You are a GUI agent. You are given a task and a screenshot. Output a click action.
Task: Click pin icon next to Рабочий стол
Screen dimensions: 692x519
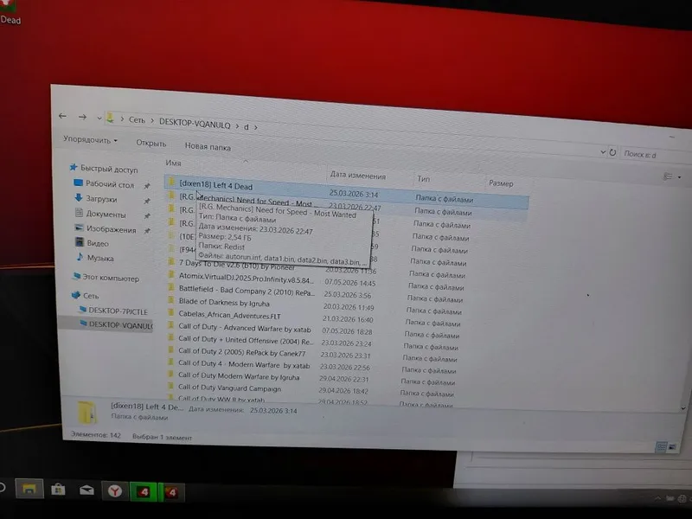(x=147, y=186)
